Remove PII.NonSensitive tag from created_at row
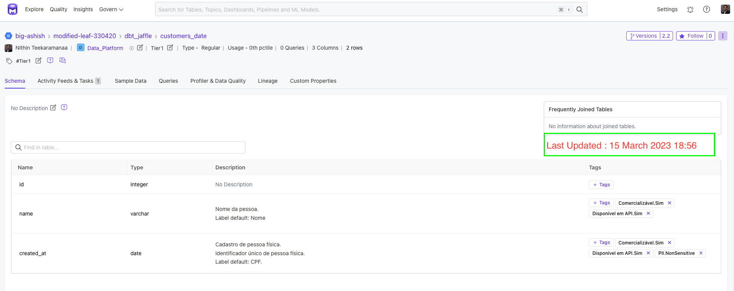The height and width of the screenshot is (291, 734). click(701, 253)
